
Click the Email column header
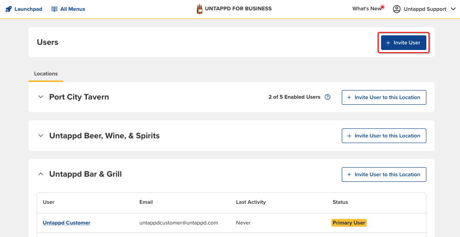(146, 202)
